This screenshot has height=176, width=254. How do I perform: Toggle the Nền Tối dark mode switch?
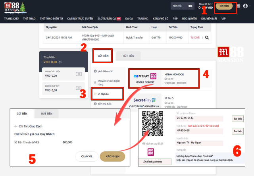(190, 6)
